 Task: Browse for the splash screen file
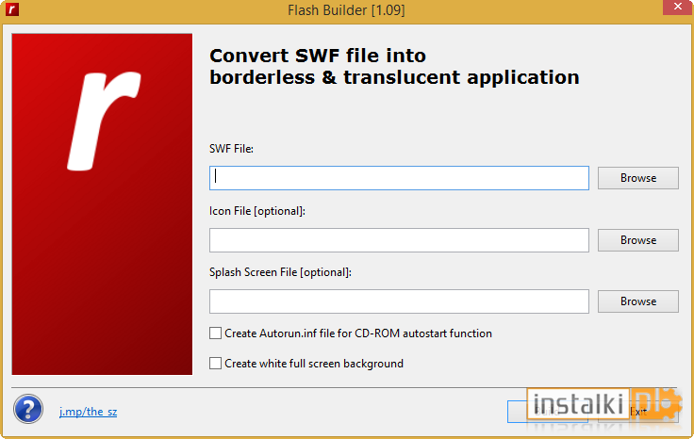tap(637, 301)
